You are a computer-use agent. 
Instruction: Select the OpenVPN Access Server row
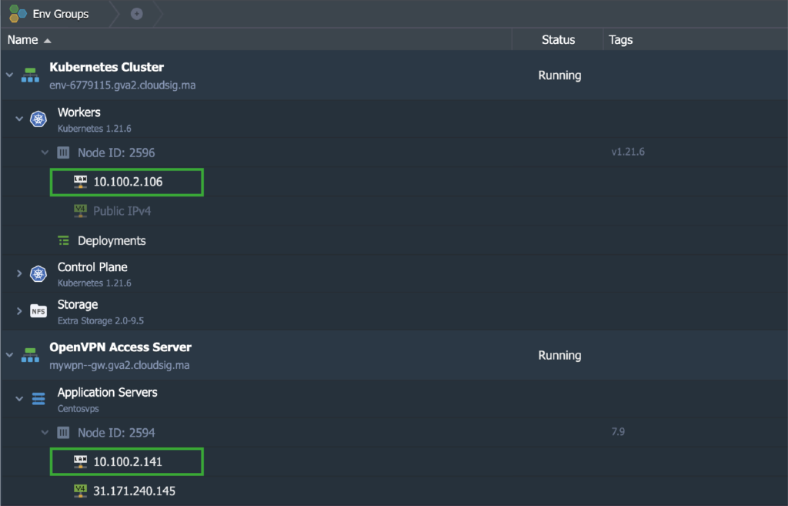394,355
